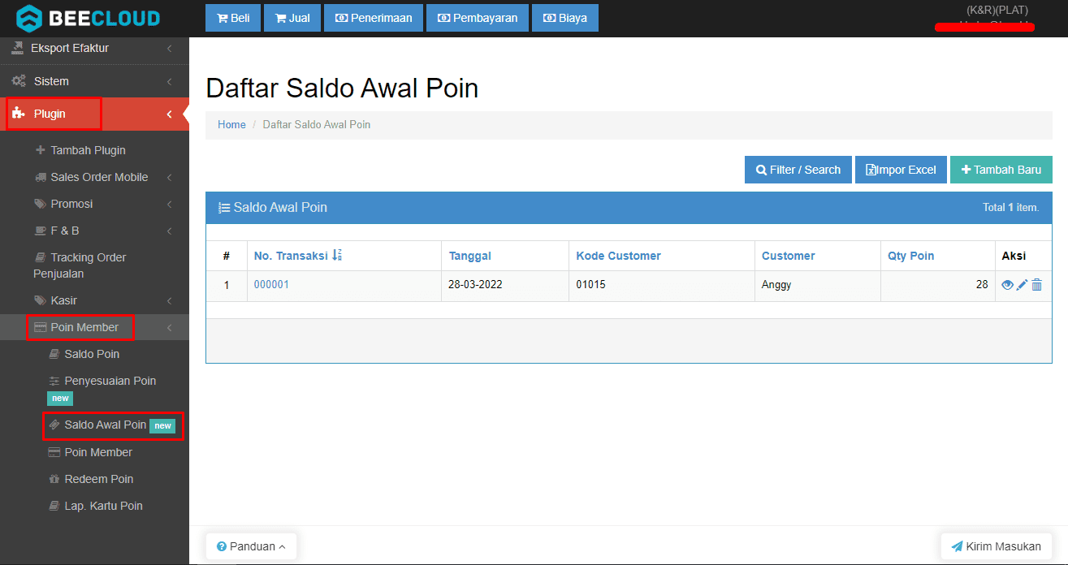
Task: Open the Jual sales button
Action: pos(292,18)
